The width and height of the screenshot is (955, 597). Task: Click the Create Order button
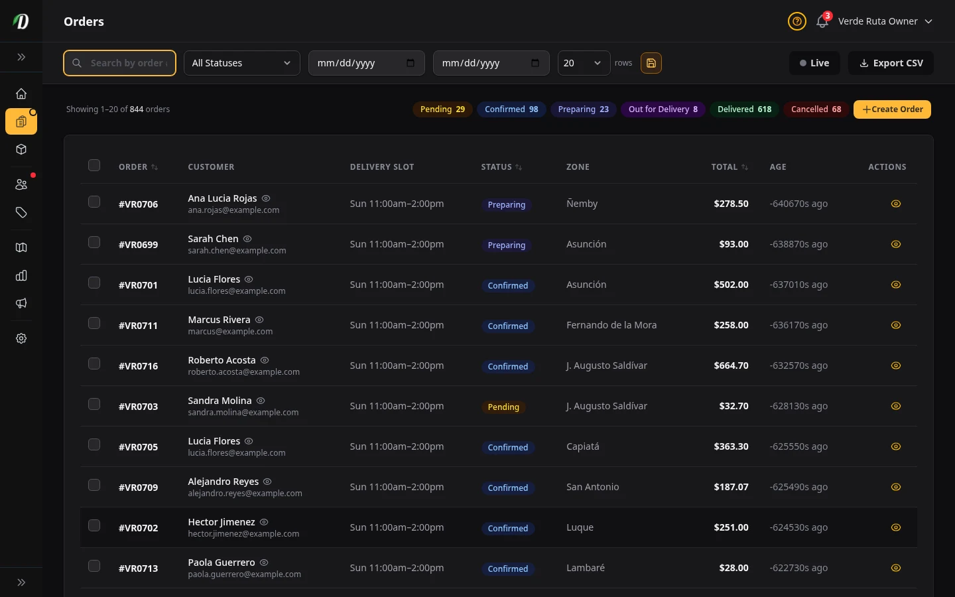point(892,109)
